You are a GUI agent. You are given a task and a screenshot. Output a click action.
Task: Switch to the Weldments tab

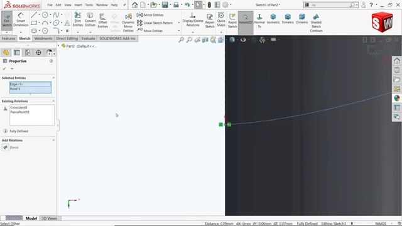coord(43,38)
